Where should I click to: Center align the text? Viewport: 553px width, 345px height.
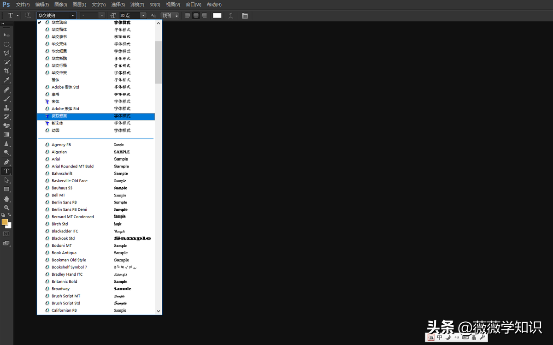196,15
